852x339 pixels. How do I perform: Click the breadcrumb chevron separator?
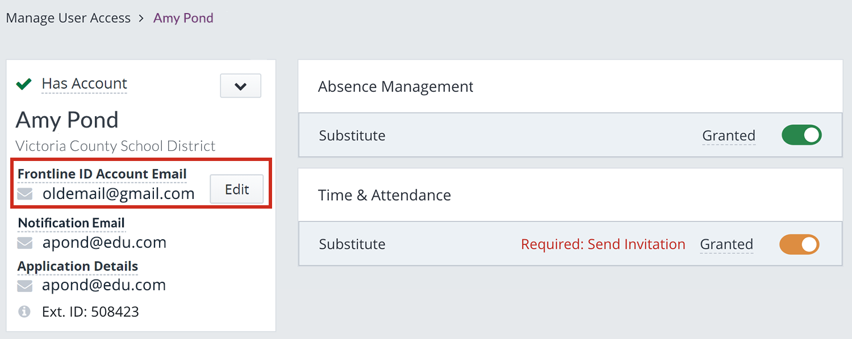click(142, 18)
